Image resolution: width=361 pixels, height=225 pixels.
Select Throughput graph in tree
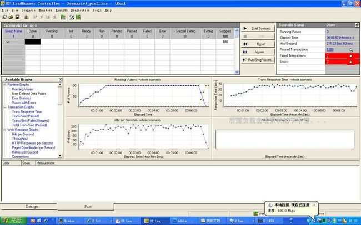tap(20, 139)
